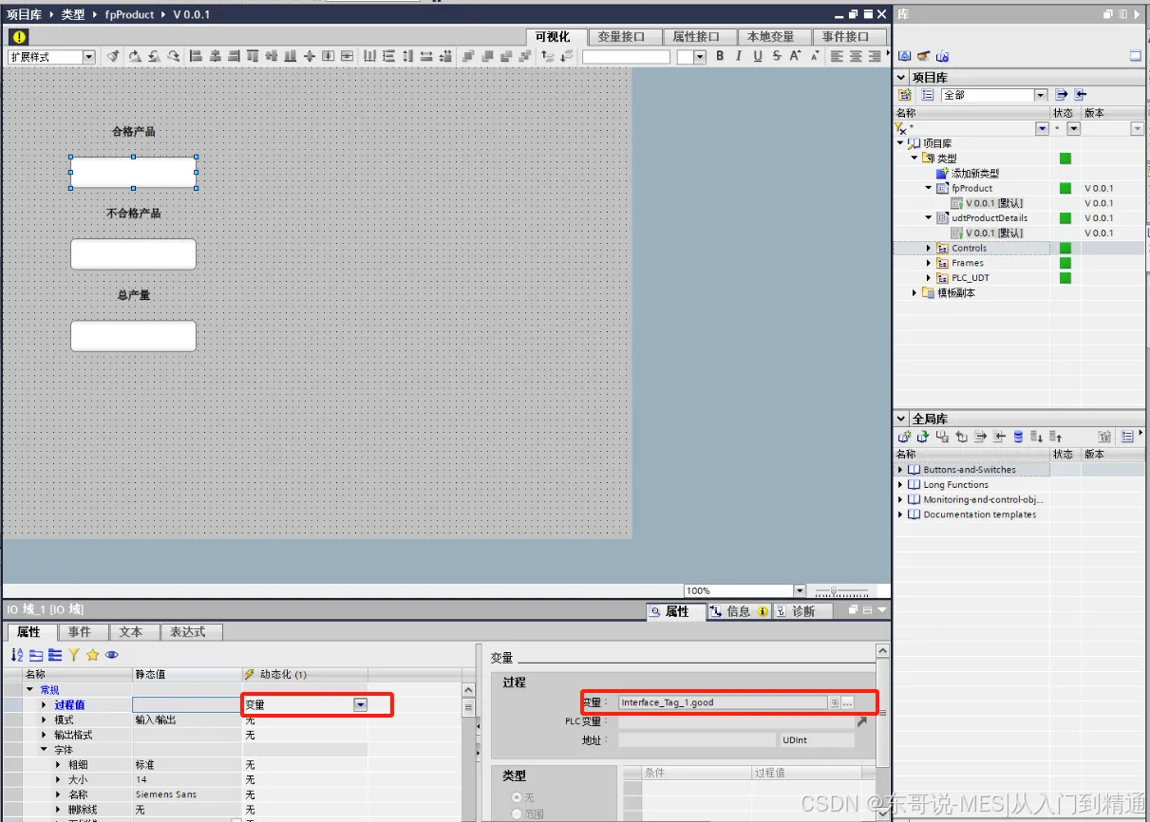Open the 全部 filter dropdown in project library
Viewport: 1150px width, 822px height.
(x=1040, y=95)
